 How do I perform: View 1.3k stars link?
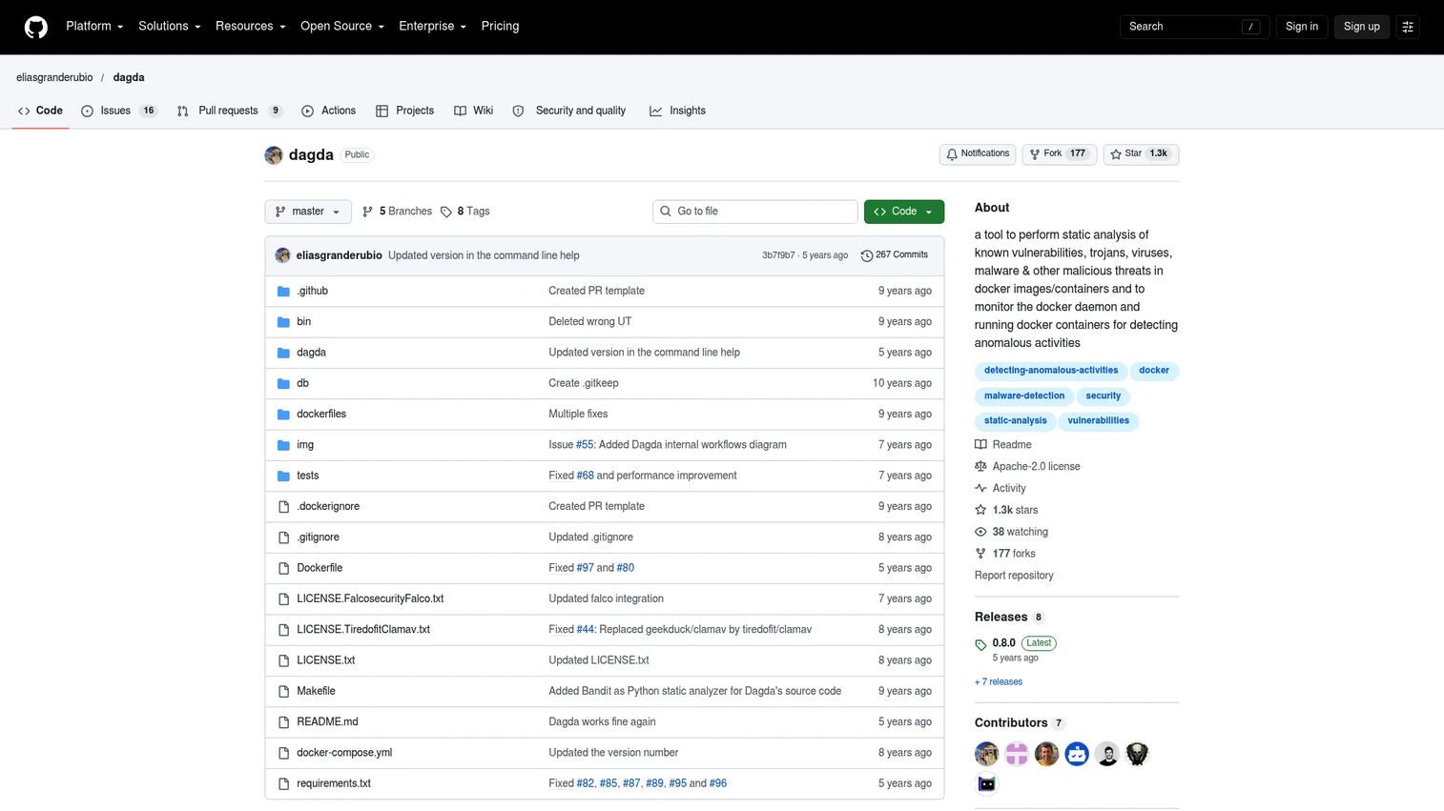pyautogui.click(x=1006, y=511)
